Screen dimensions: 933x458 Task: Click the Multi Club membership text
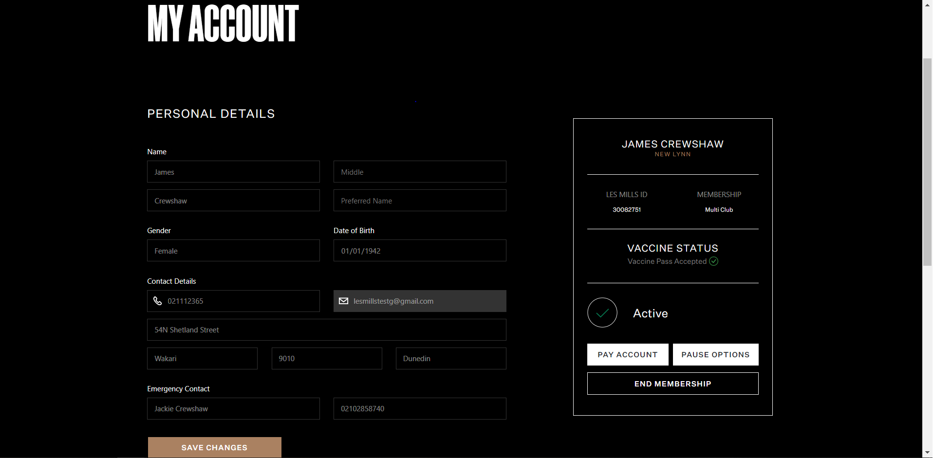[719, 210]
